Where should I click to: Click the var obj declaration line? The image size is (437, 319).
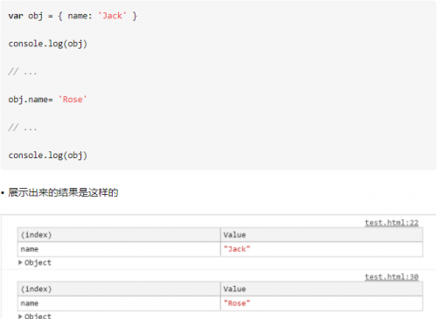click(x=73, y=16)
